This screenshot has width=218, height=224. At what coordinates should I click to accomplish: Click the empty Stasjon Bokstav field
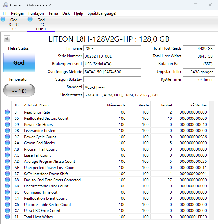pos(112,79)
